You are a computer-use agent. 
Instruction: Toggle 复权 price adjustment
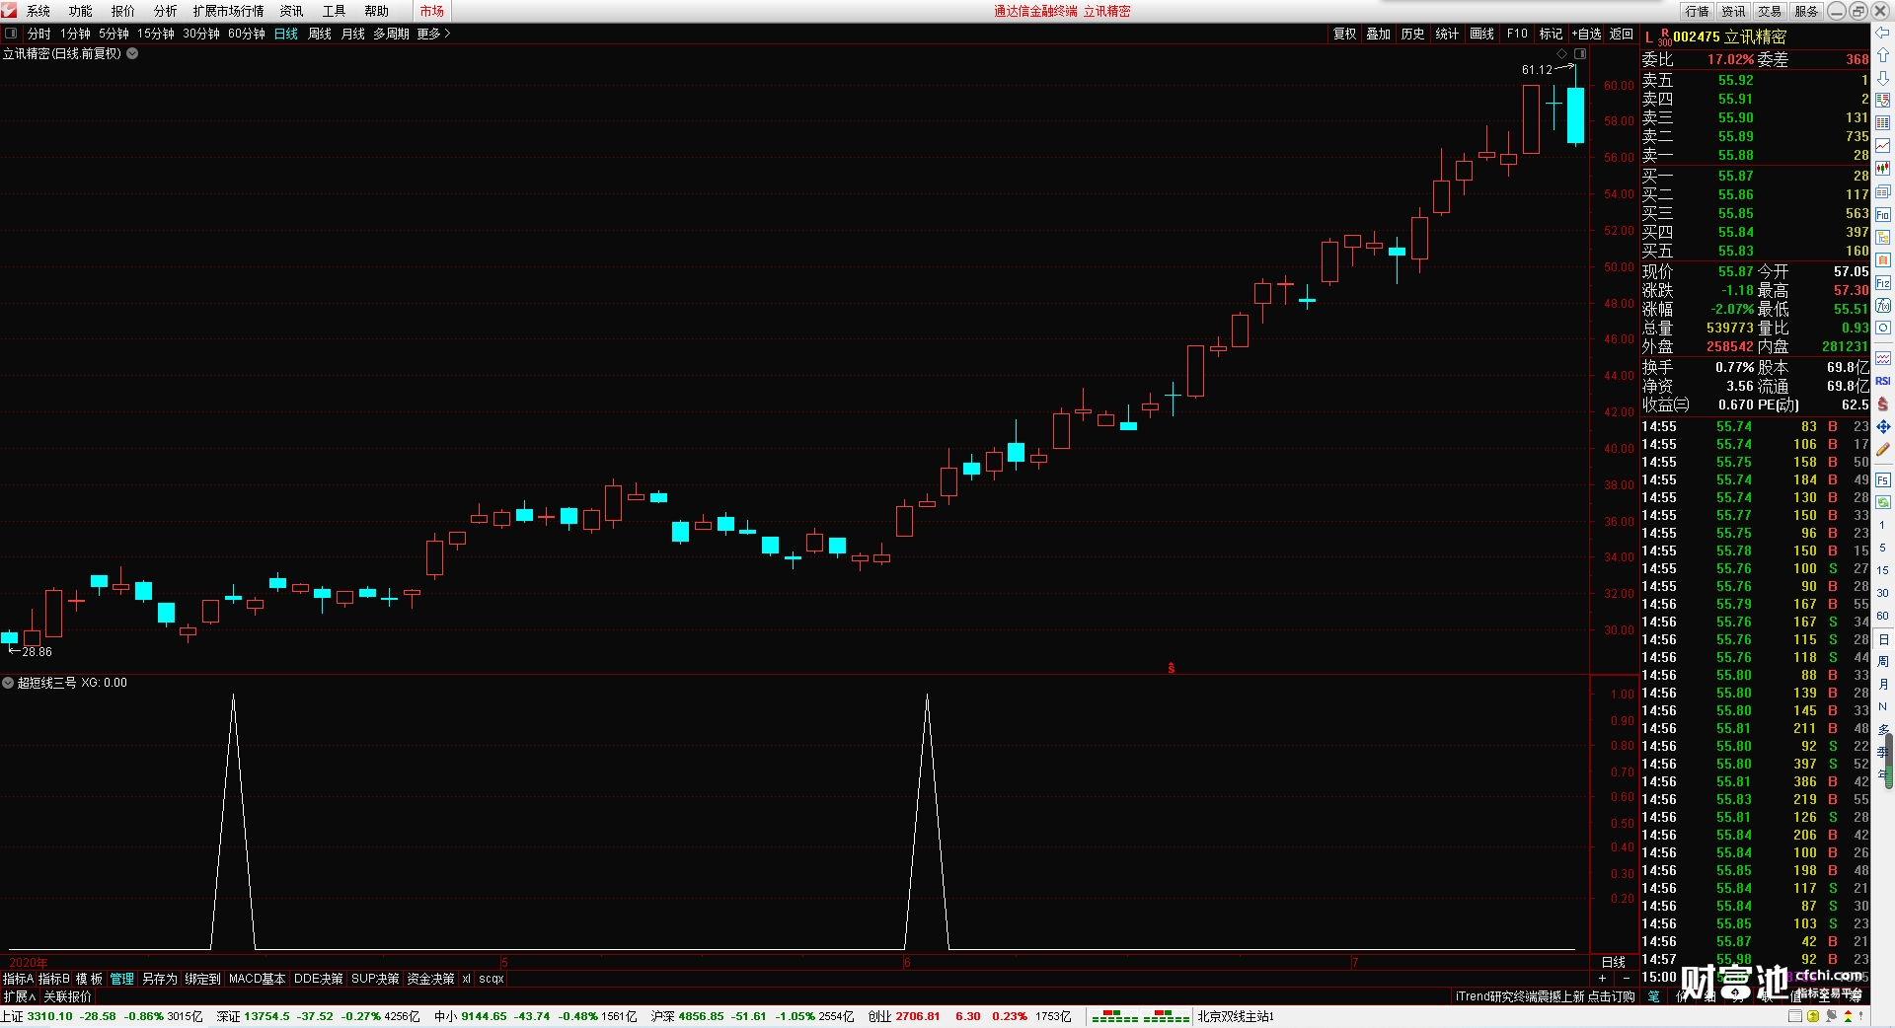tap(1344, 34)
